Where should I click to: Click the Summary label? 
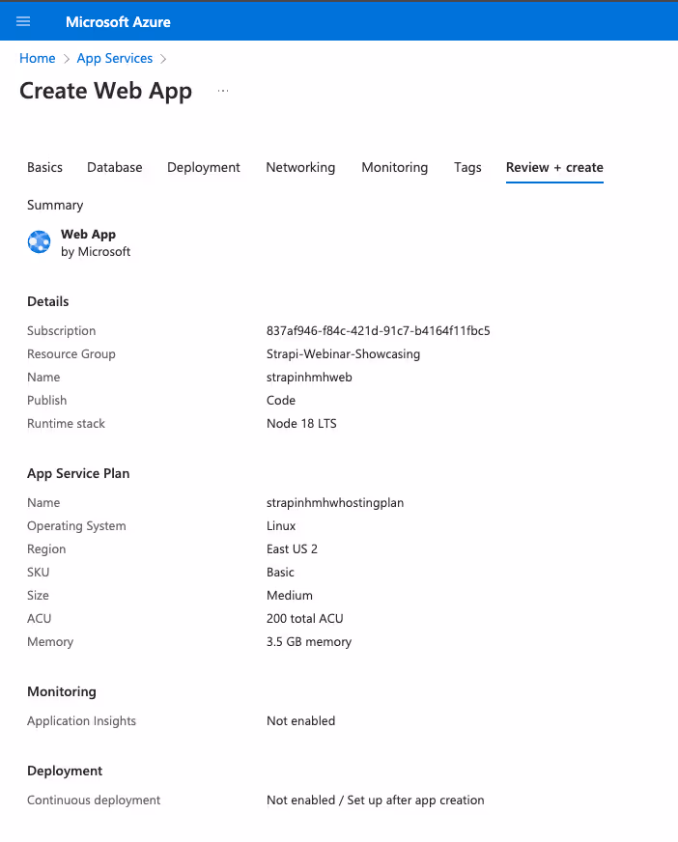pos(55,205)
